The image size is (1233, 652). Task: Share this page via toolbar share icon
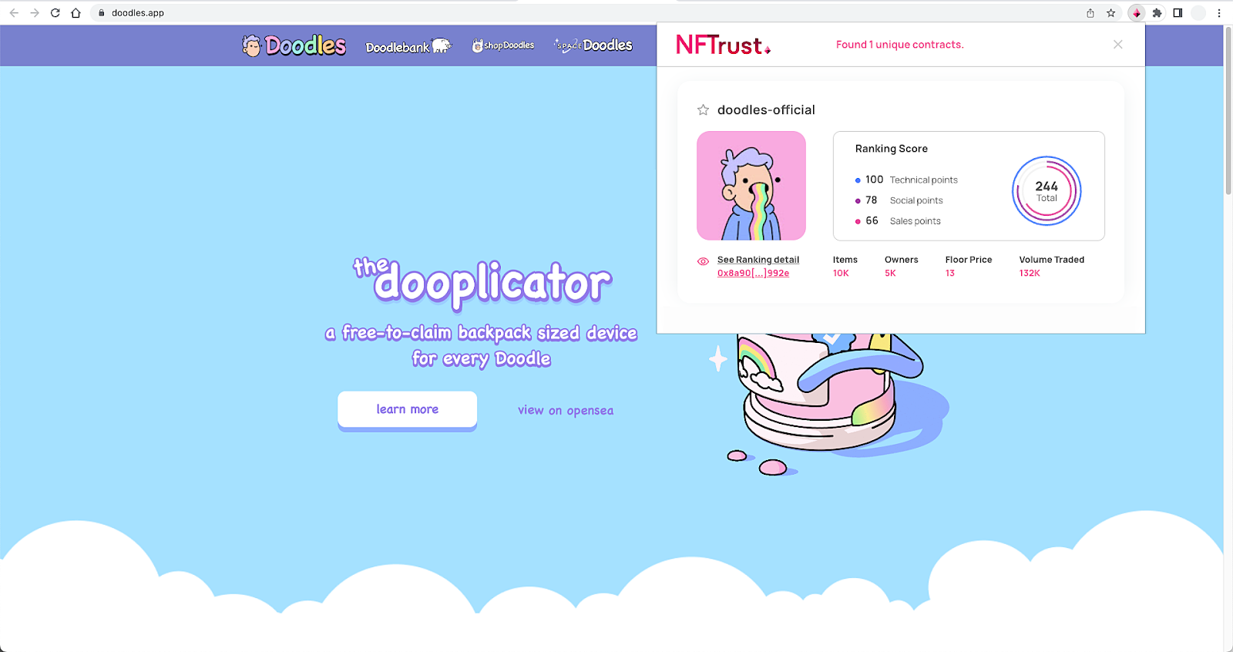(1090, 13)
